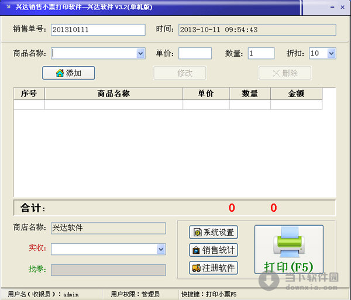Viewport: 351px width, 300px height.
Task: Focus the 单价 unit price field
Action: point(195,53)
